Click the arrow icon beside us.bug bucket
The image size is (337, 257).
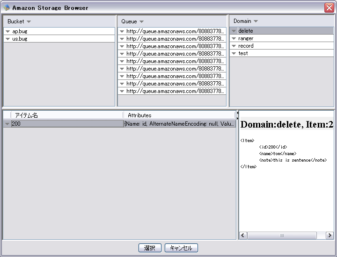click(8, 39)
